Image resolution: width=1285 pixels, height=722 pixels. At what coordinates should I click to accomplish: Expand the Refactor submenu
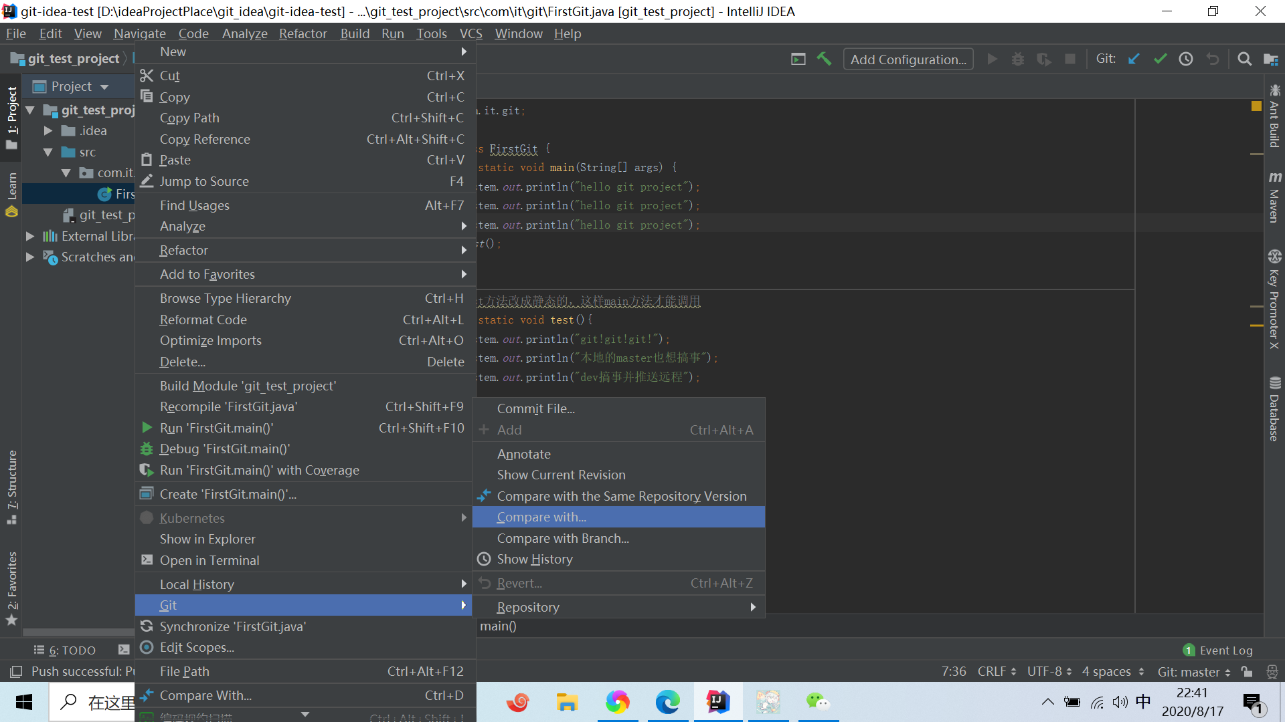[x=305, y=250]
